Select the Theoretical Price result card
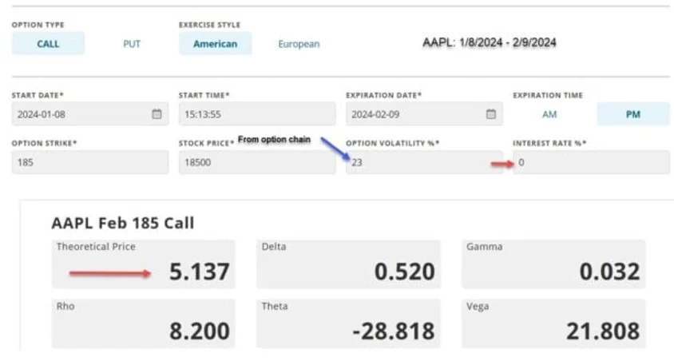This screenshot has width=674, height=361. [x=143, y=264]
